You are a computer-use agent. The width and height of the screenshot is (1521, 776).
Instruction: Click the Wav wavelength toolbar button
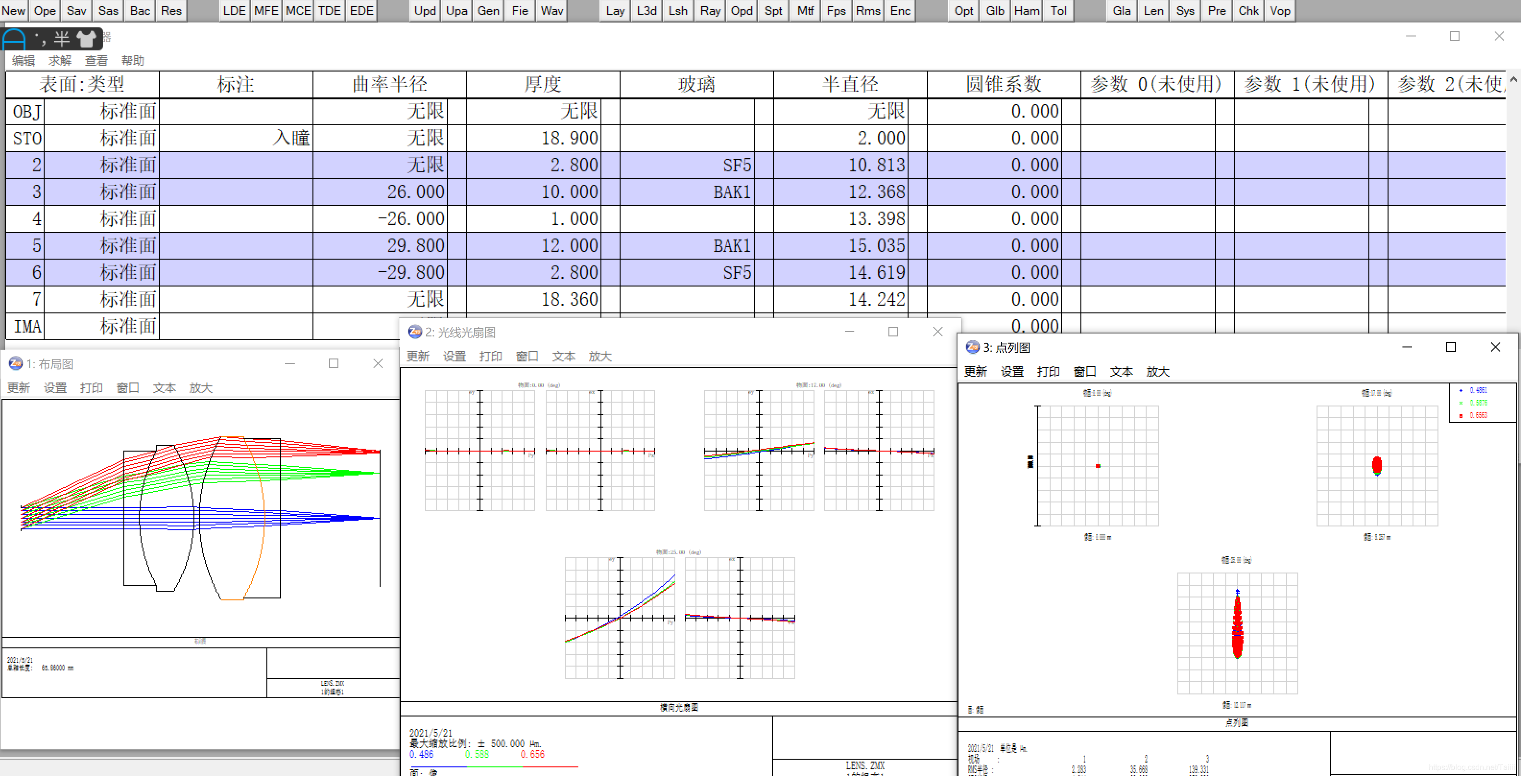pyautogui.click(x=551, y=11)
